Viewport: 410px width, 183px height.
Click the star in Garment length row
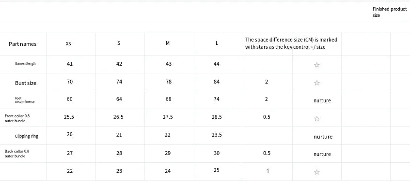(x=316, y=65)
